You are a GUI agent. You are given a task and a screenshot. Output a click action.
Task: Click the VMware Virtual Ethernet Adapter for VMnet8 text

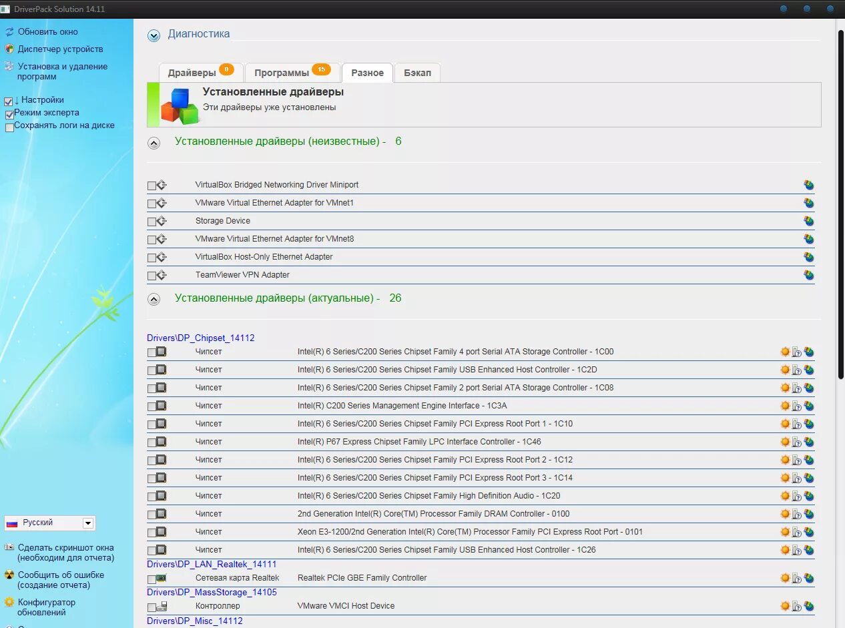point(274,239)
